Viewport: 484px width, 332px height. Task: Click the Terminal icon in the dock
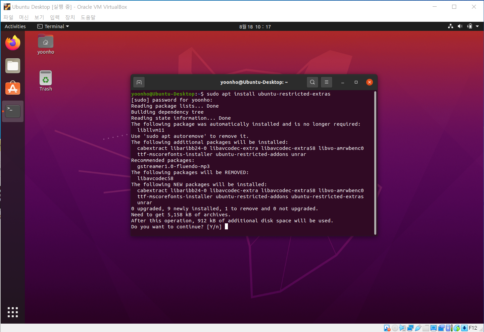13,111
